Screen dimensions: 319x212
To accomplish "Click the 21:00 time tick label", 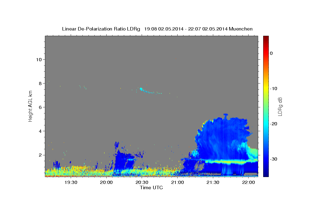I will click(x=177, y=182).
